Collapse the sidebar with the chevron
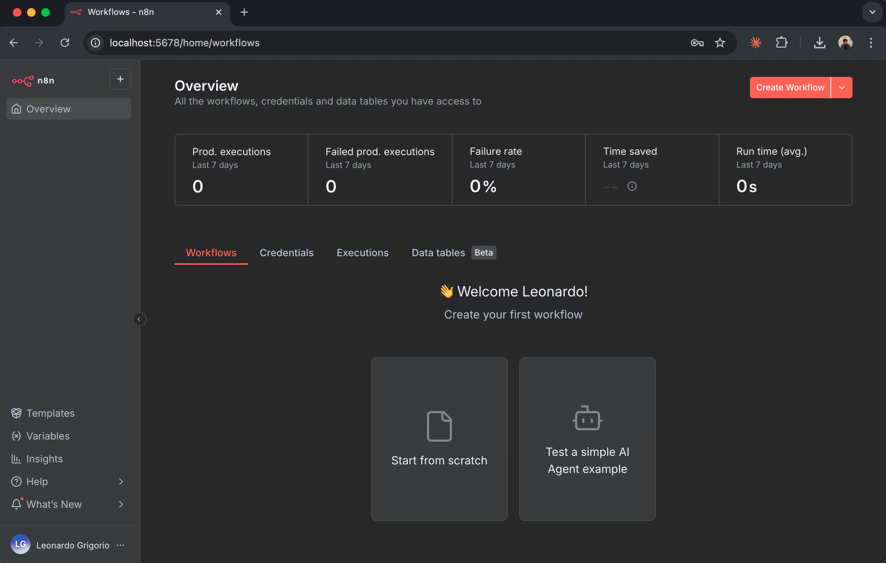This screenshot has width=886, height=563. 140,319
